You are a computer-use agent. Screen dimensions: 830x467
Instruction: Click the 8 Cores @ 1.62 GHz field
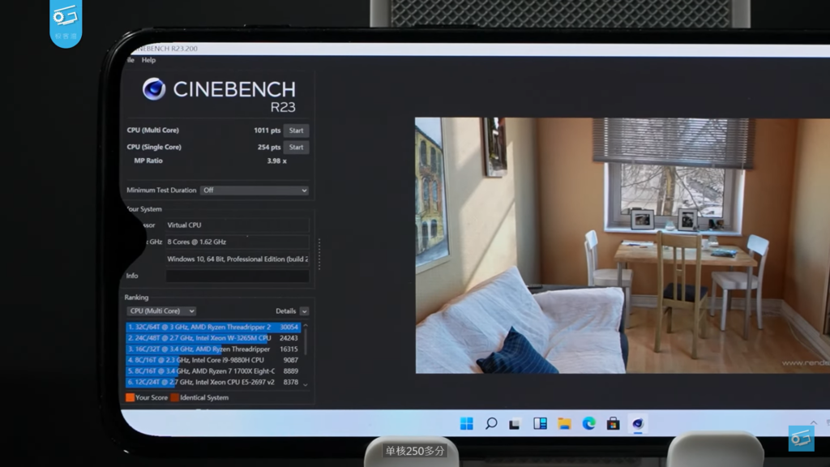point(237,242)
